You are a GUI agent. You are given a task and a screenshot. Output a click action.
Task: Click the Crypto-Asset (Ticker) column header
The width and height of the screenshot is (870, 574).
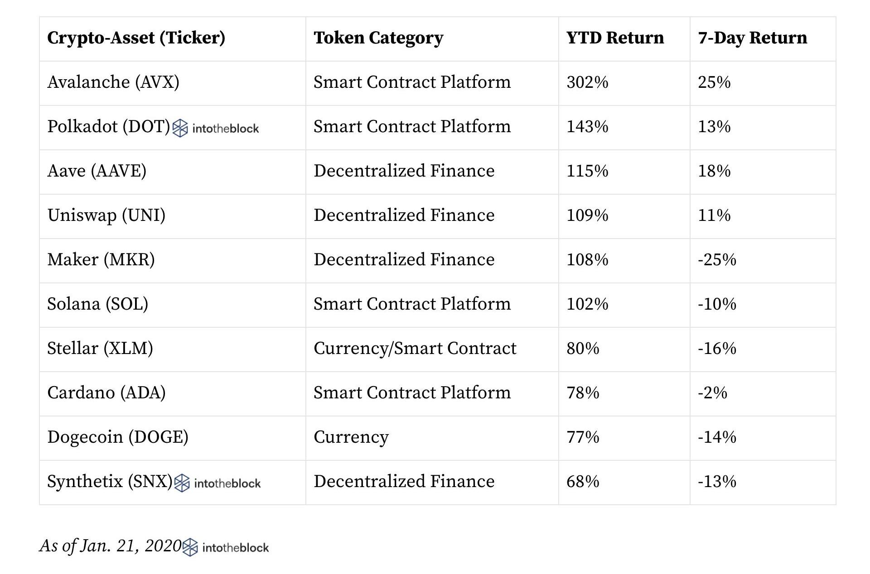(136, 38)
